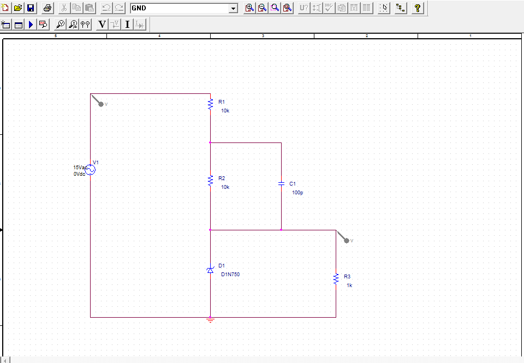The width and height of the screenshot is (524, 363).
Task: Create a new simulation profile
Action: click(x=5, y=25)
